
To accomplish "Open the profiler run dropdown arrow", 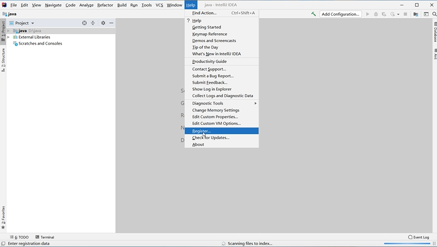I will point(398,14).
